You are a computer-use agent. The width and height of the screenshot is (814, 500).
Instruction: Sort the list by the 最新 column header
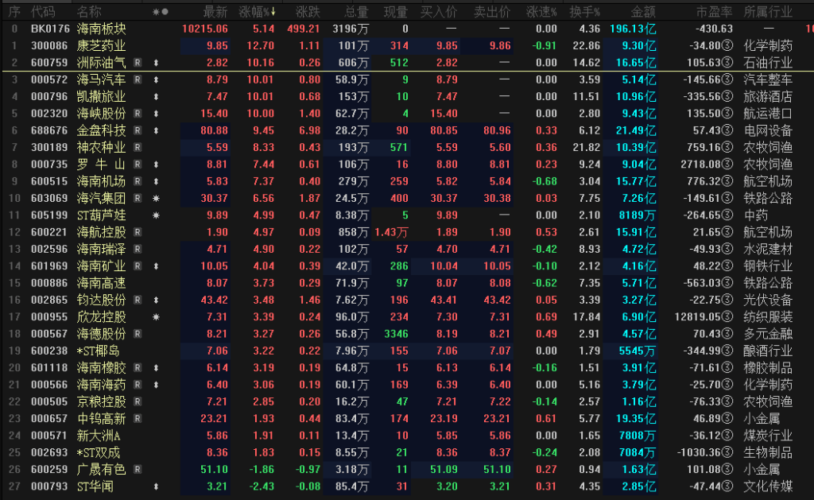pos(215,12)
